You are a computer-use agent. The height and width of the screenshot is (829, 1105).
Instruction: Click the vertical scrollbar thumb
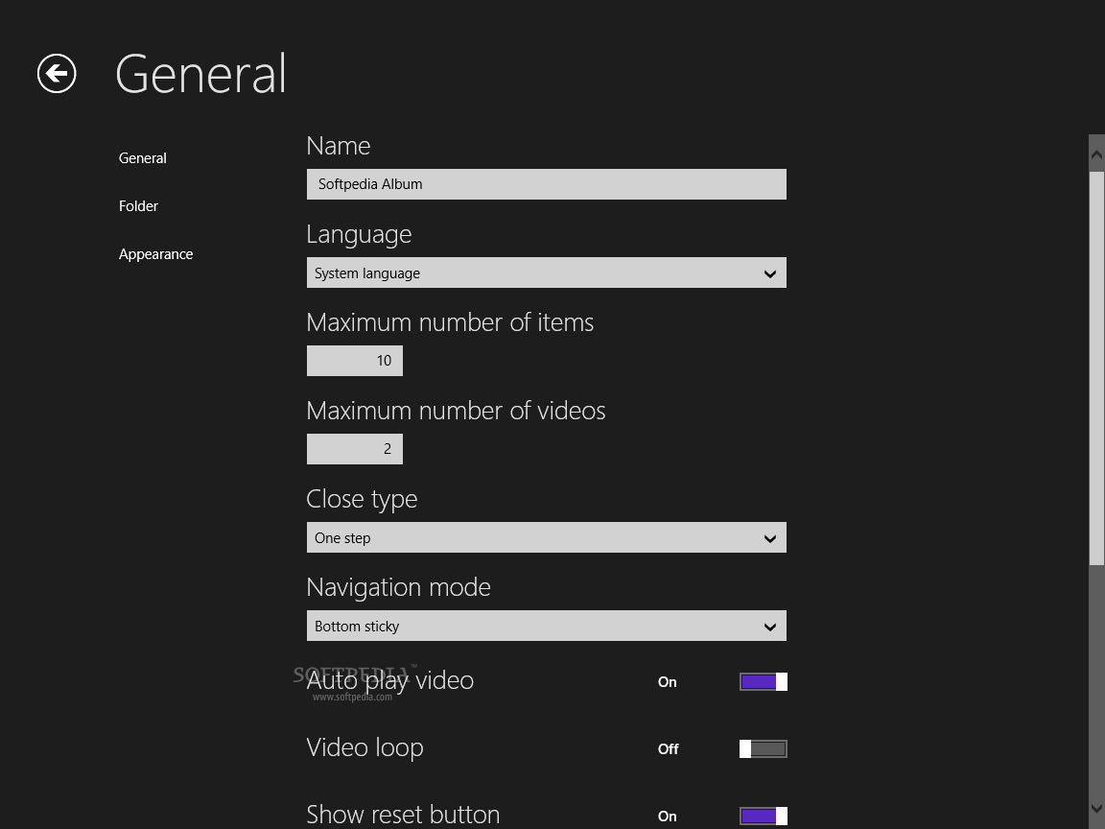tap(1096, 367)
